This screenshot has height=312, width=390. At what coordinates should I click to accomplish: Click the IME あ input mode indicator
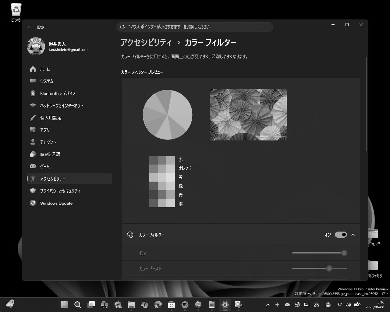tap(317, 305)
